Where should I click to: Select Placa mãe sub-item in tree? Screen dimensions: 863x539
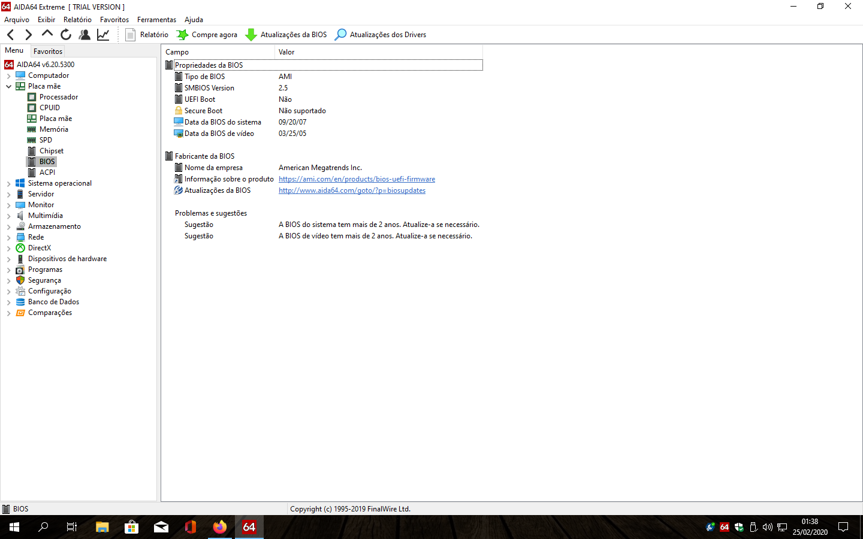[56, 119]
